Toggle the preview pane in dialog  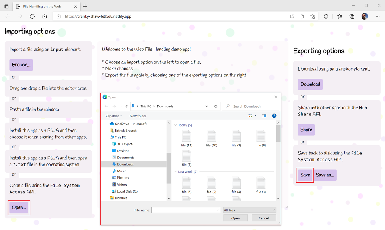[x=264, y=116]
